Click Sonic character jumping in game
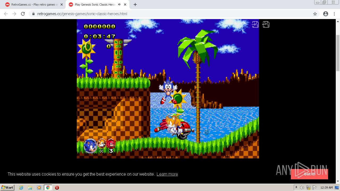The image size is (340, 191). 168,92
